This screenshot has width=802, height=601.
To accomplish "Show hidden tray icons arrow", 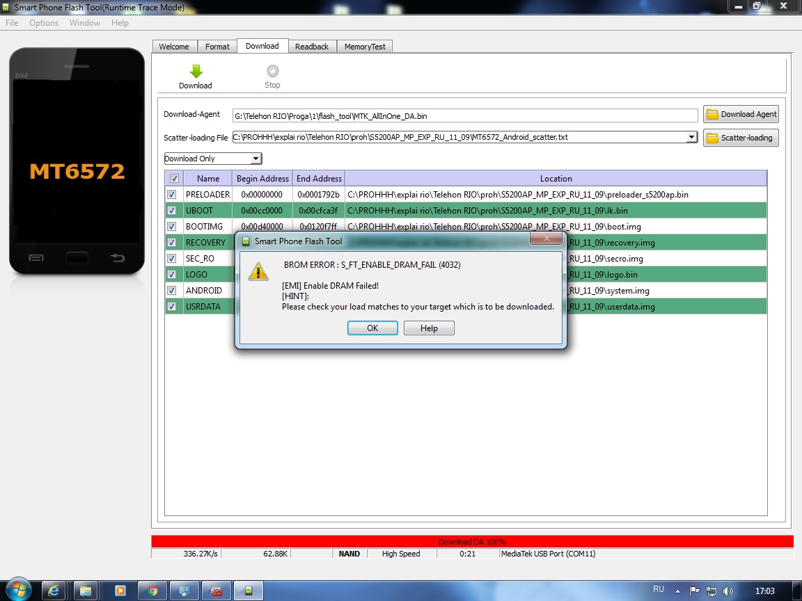I will (677, 591).
